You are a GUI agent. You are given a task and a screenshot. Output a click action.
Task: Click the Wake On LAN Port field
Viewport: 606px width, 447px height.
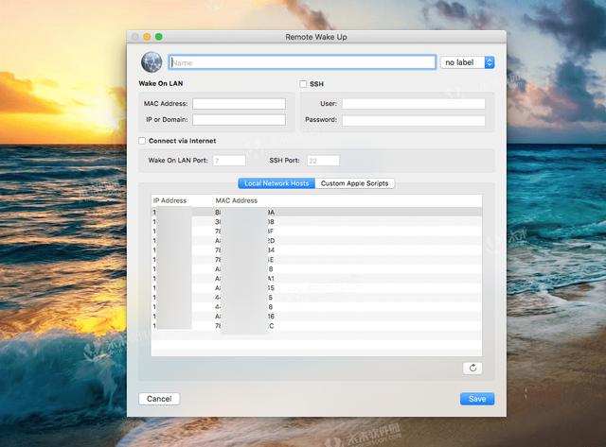[229, 161]
